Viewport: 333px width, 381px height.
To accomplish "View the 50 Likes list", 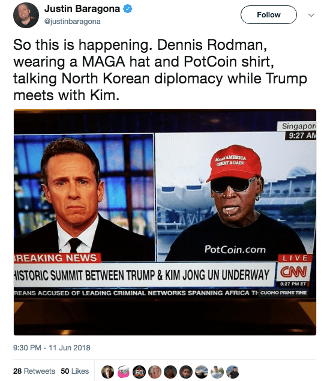I will click(x=74, y=371).
